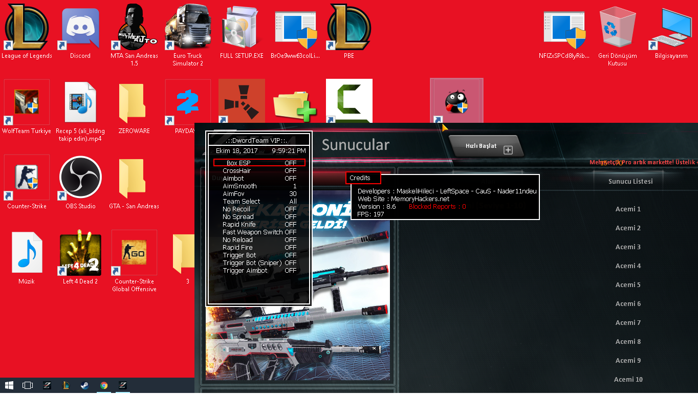698x394 pixels.
Task: Select the Acemi 7 server
Action: pyautogui.click(x=628, y=322)
